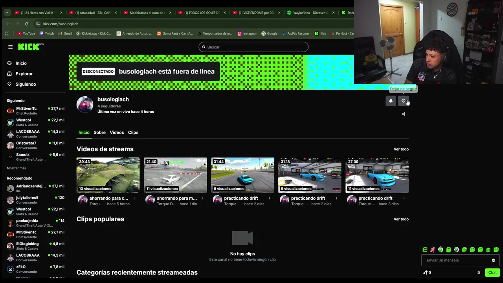
Task: Open the PayPal: Resumen bookmark
Action: (296, 33)
